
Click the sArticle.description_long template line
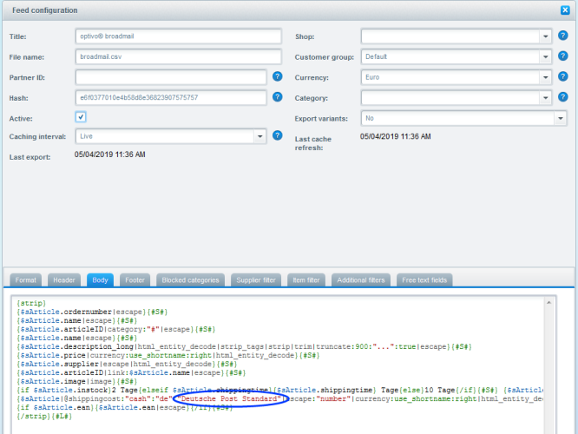(x=244, y=346)
